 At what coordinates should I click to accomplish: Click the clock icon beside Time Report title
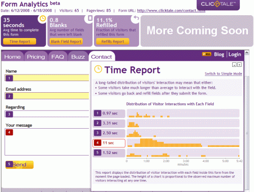tap(98, 69)
